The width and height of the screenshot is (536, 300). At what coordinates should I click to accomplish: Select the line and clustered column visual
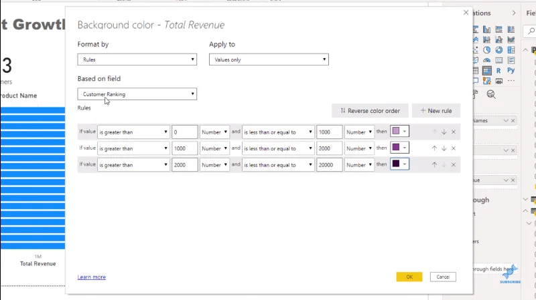498,39
